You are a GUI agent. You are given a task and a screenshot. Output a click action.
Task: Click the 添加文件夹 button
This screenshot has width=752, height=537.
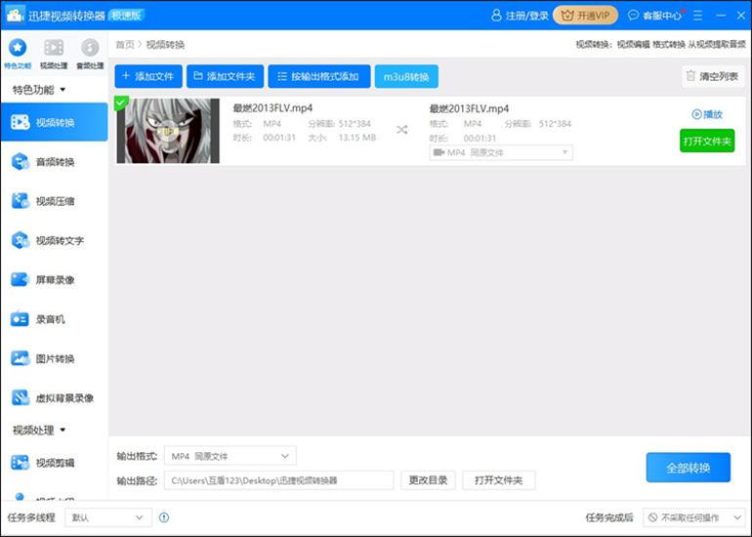click(225, 76)
